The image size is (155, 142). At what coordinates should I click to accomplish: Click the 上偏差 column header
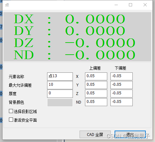(95, 68)
